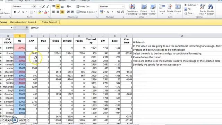Open Format as Table gallery
This screenshot has height=125, width=222.
point(144,9)
